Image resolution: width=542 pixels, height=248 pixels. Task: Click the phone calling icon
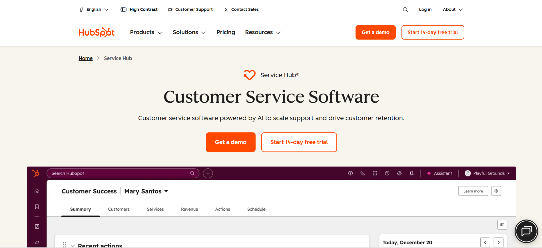(x=363, y=173)
